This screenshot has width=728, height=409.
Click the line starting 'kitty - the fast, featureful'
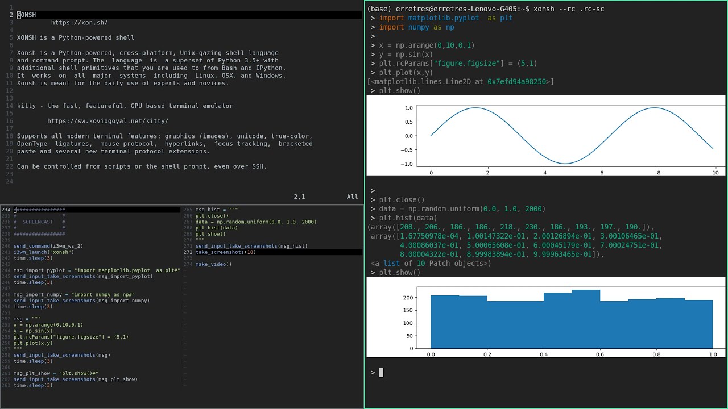tap(125, 106)
